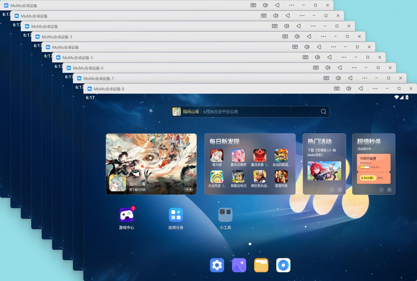Click the search field showing 6月26日全平台公测

pyautogui.click(x=250, y=112)
